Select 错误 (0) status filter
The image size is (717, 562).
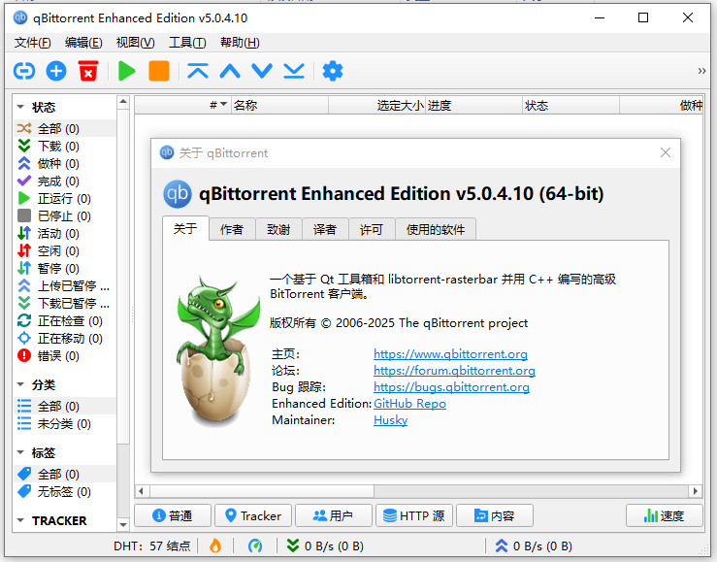[65, 355]
